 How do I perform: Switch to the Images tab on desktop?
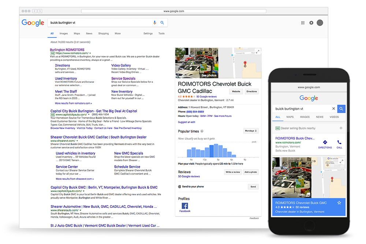(x=63, y=33)
